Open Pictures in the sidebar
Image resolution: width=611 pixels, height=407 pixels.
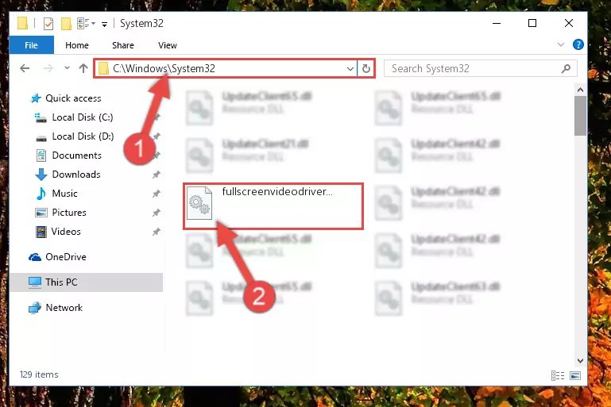point(69,213)
